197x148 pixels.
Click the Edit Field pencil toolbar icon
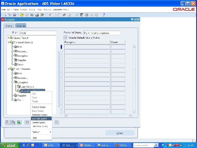76,15
